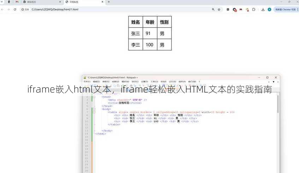Image resolution: width=299 pixels, height=173 pixels.
Task: Click the extension icon with red badge
Action: (x=235, y=10)
